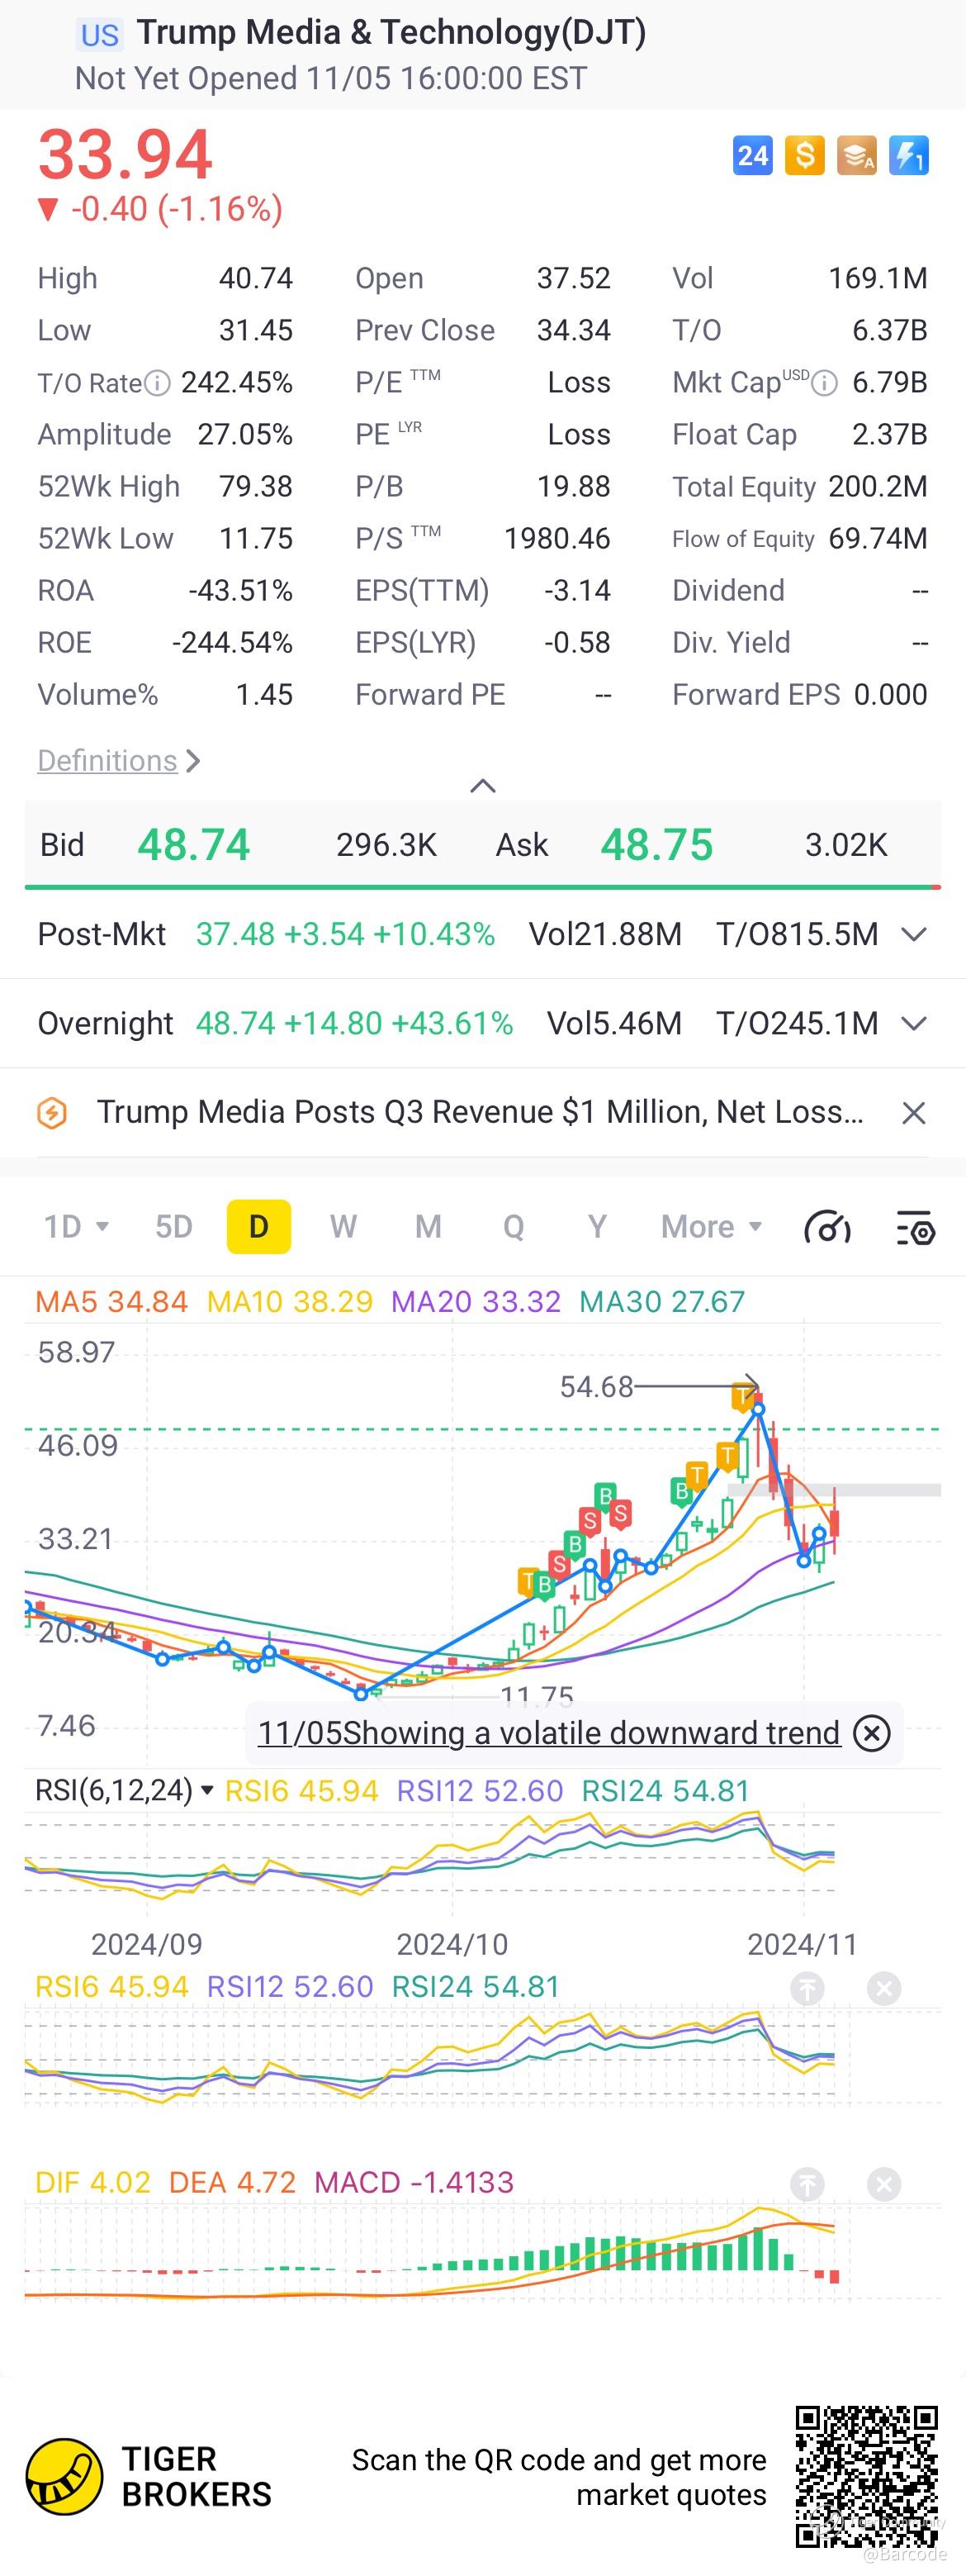This screenshot has width=966, height=2576.
Task: Tap the DIF 4.02 MACD reading
Action: click(93, 2182)
